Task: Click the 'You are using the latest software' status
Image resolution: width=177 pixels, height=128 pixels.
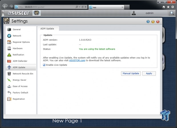Action: pos(97,49)
